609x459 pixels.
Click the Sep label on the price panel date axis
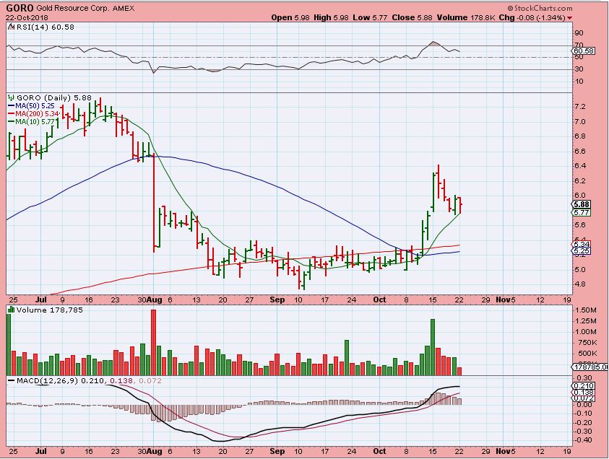pyautogui.click(x=277, y=300)
